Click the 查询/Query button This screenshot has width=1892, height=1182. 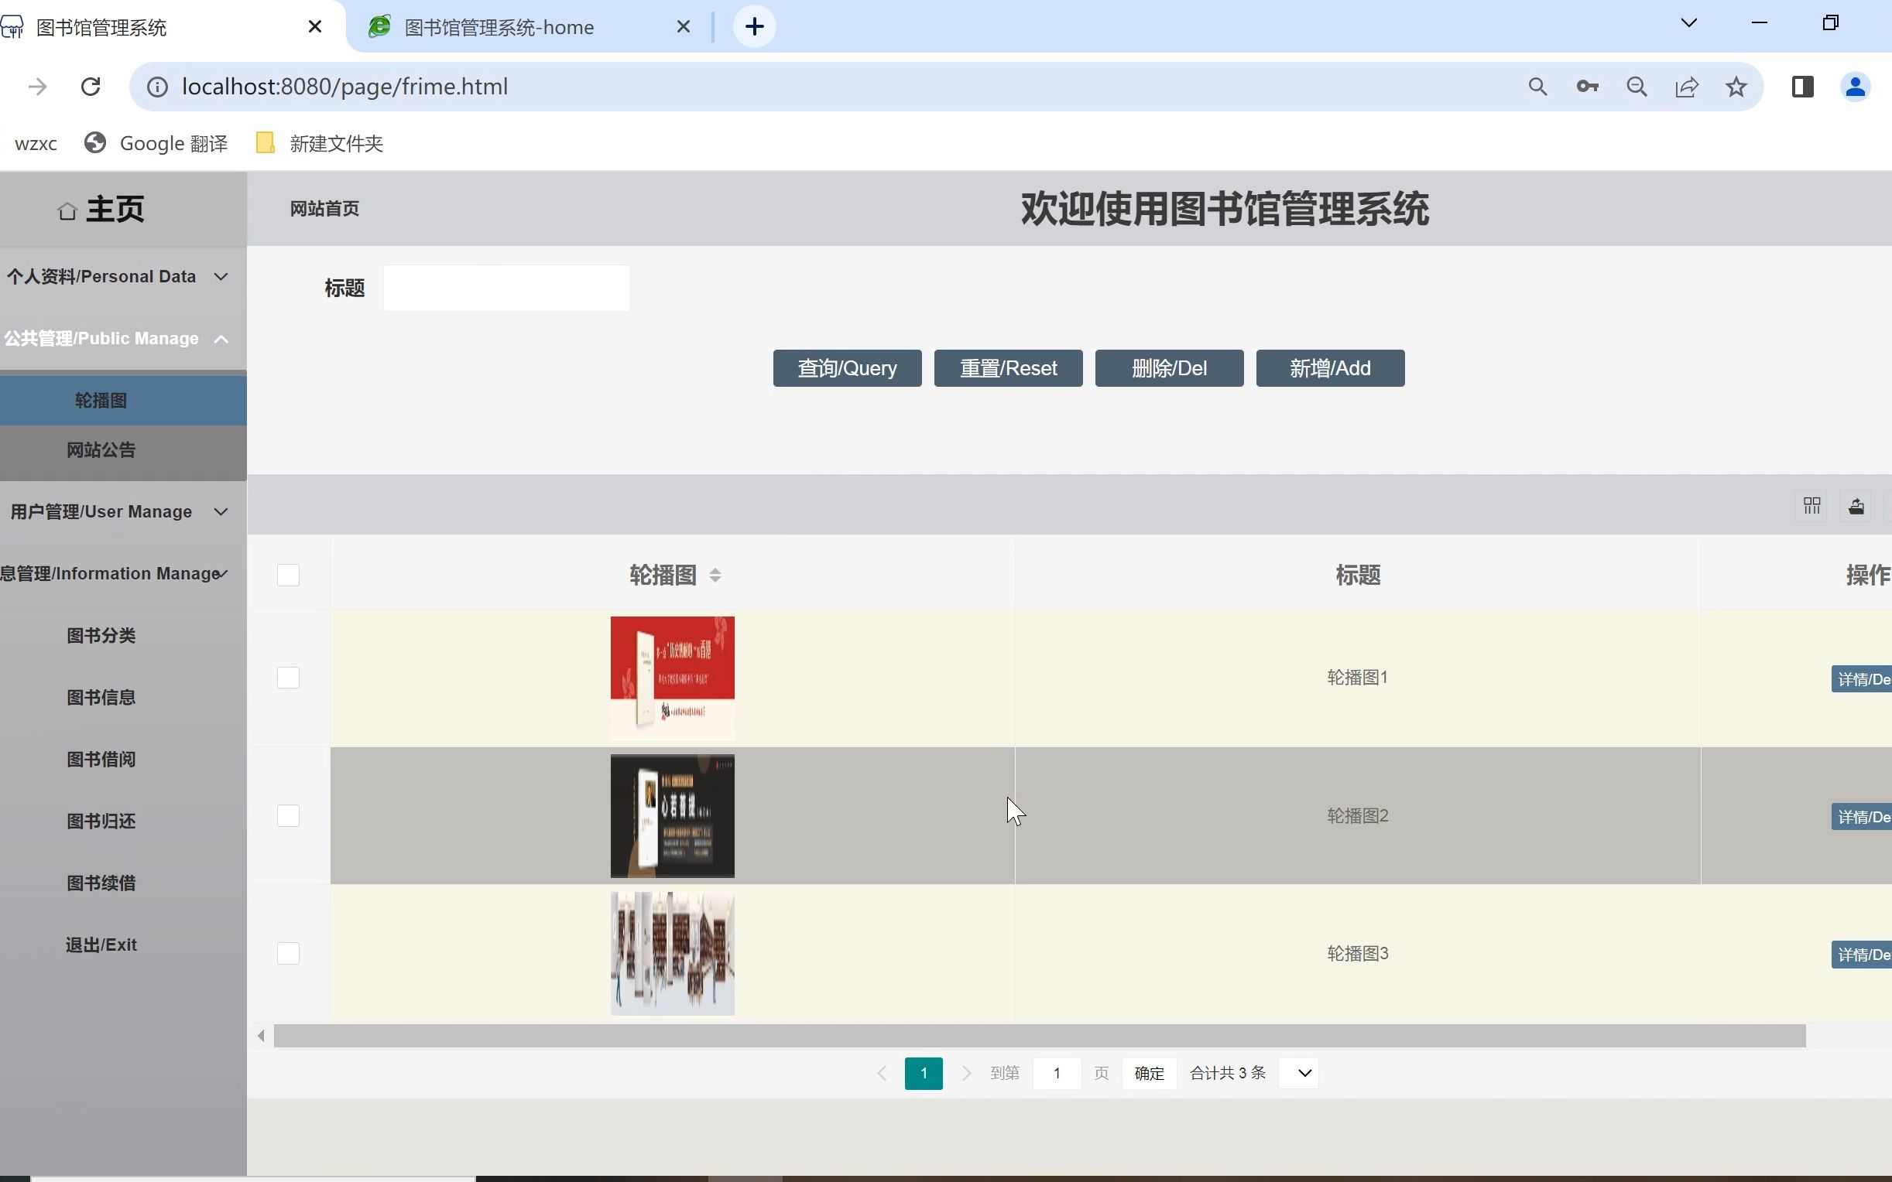[845, 367]
